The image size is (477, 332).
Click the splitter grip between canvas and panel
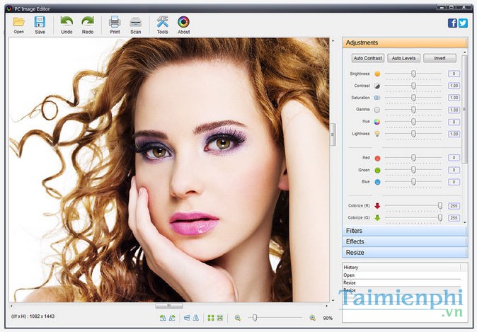coord(333,134)
